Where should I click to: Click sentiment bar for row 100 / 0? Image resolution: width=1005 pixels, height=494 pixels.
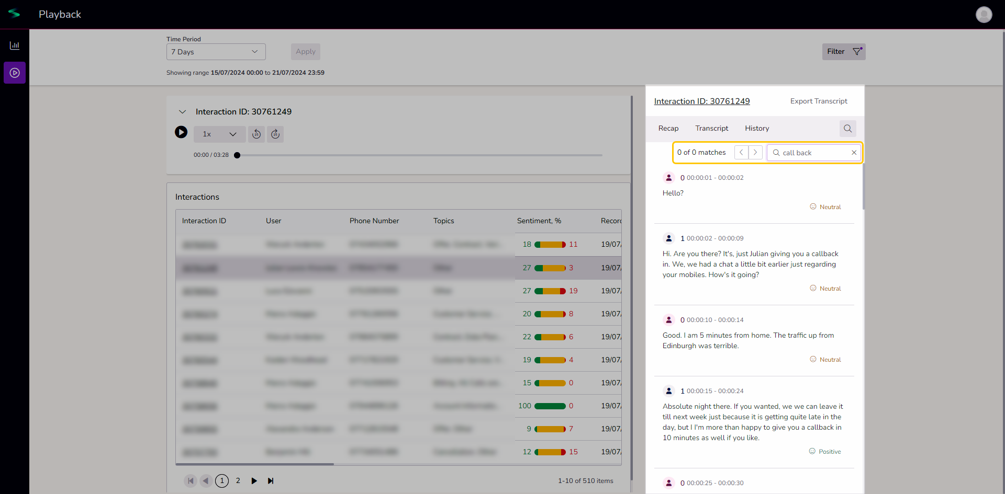tap(550, 406)
